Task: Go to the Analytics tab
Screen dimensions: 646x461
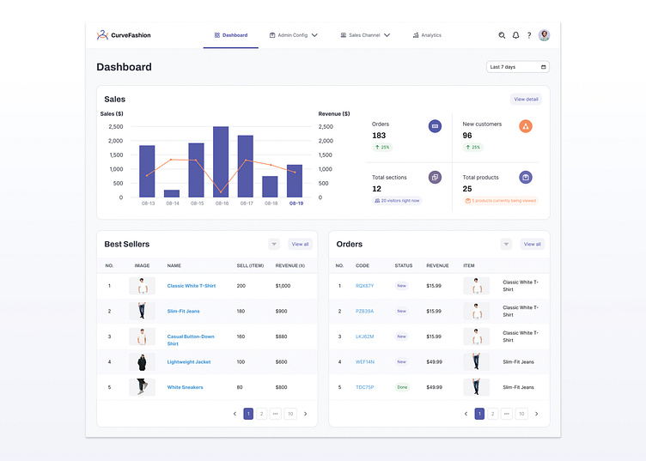Action: pos(427,35)
